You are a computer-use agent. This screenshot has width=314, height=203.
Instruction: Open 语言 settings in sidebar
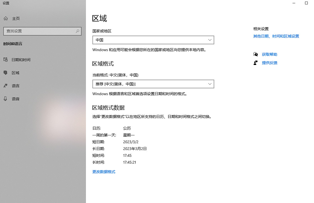15,86
